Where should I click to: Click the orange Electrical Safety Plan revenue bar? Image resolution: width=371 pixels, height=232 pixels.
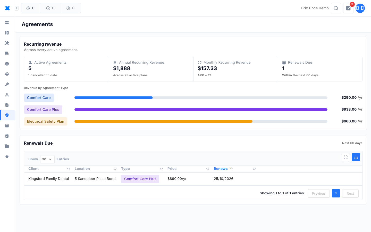[x=163, y=121]
